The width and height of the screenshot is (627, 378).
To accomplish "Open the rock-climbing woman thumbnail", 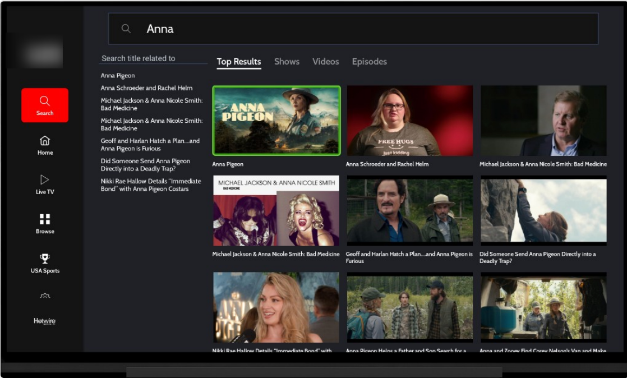I will (x=543, y=210).
